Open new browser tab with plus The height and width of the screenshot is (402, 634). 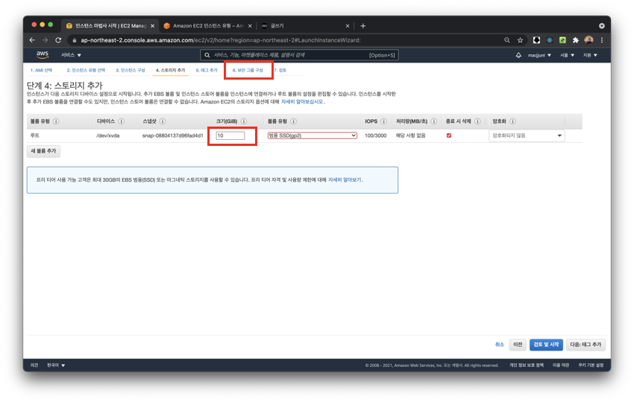click(362, 26)
